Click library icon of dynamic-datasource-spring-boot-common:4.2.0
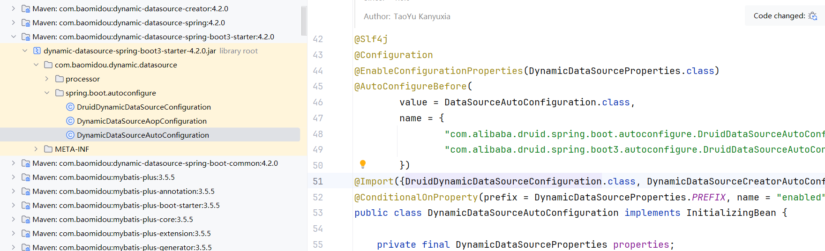Viewport: 825px width, 251px height. [x=26, y=163]
